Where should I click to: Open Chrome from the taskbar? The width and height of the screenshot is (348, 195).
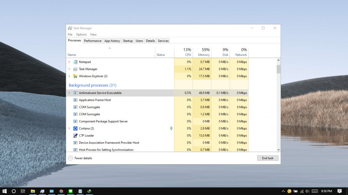coord(61,191)
